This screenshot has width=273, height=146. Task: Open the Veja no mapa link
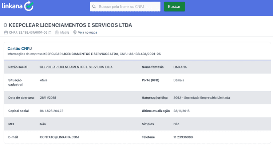coord(87,32)
